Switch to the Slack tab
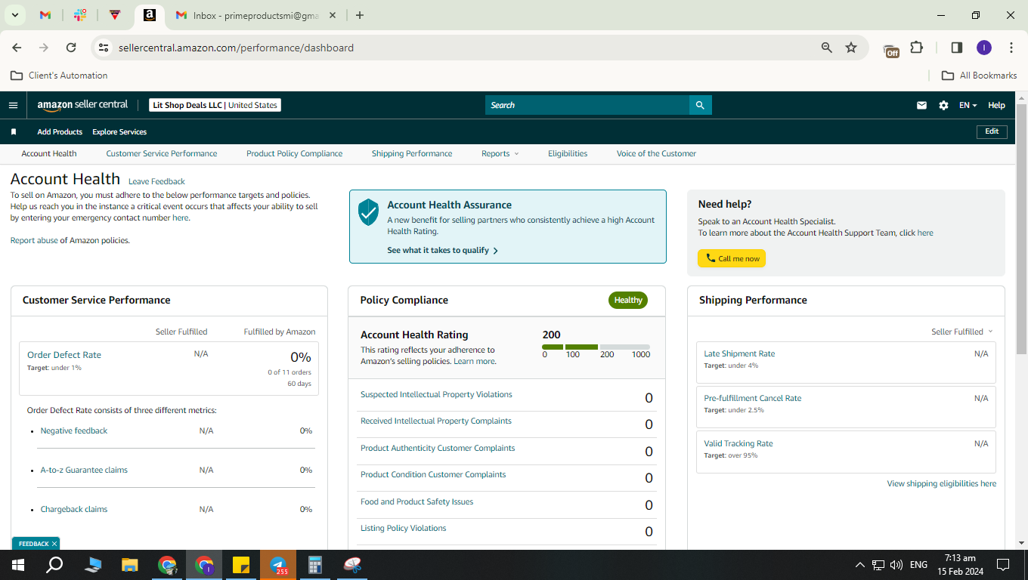1028x580 pixels. point(80,15)
